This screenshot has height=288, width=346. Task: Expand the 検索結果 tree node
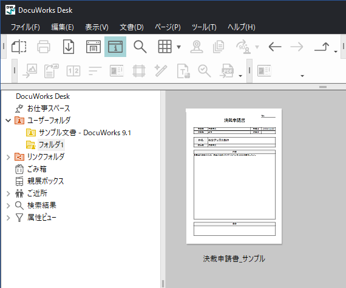8,206
